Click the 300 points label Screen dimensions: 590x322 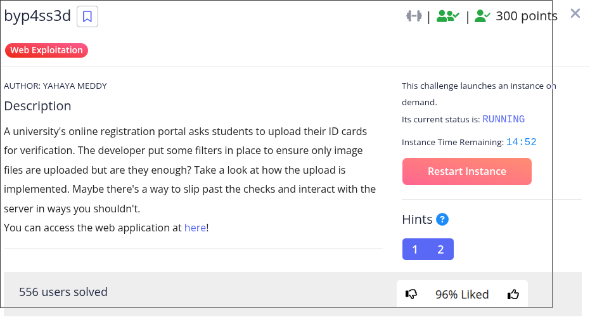coord(526,16)
